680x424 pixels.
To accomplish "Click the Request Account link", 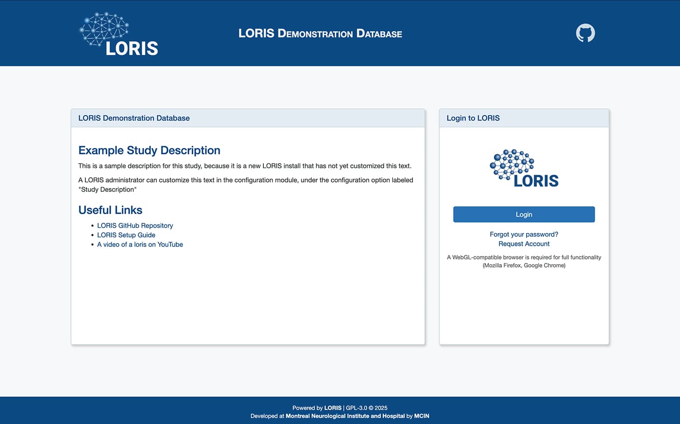I will coord(524,243).
